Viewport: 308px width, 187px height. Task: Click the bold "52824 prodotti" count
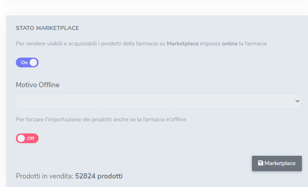point(99,176)
